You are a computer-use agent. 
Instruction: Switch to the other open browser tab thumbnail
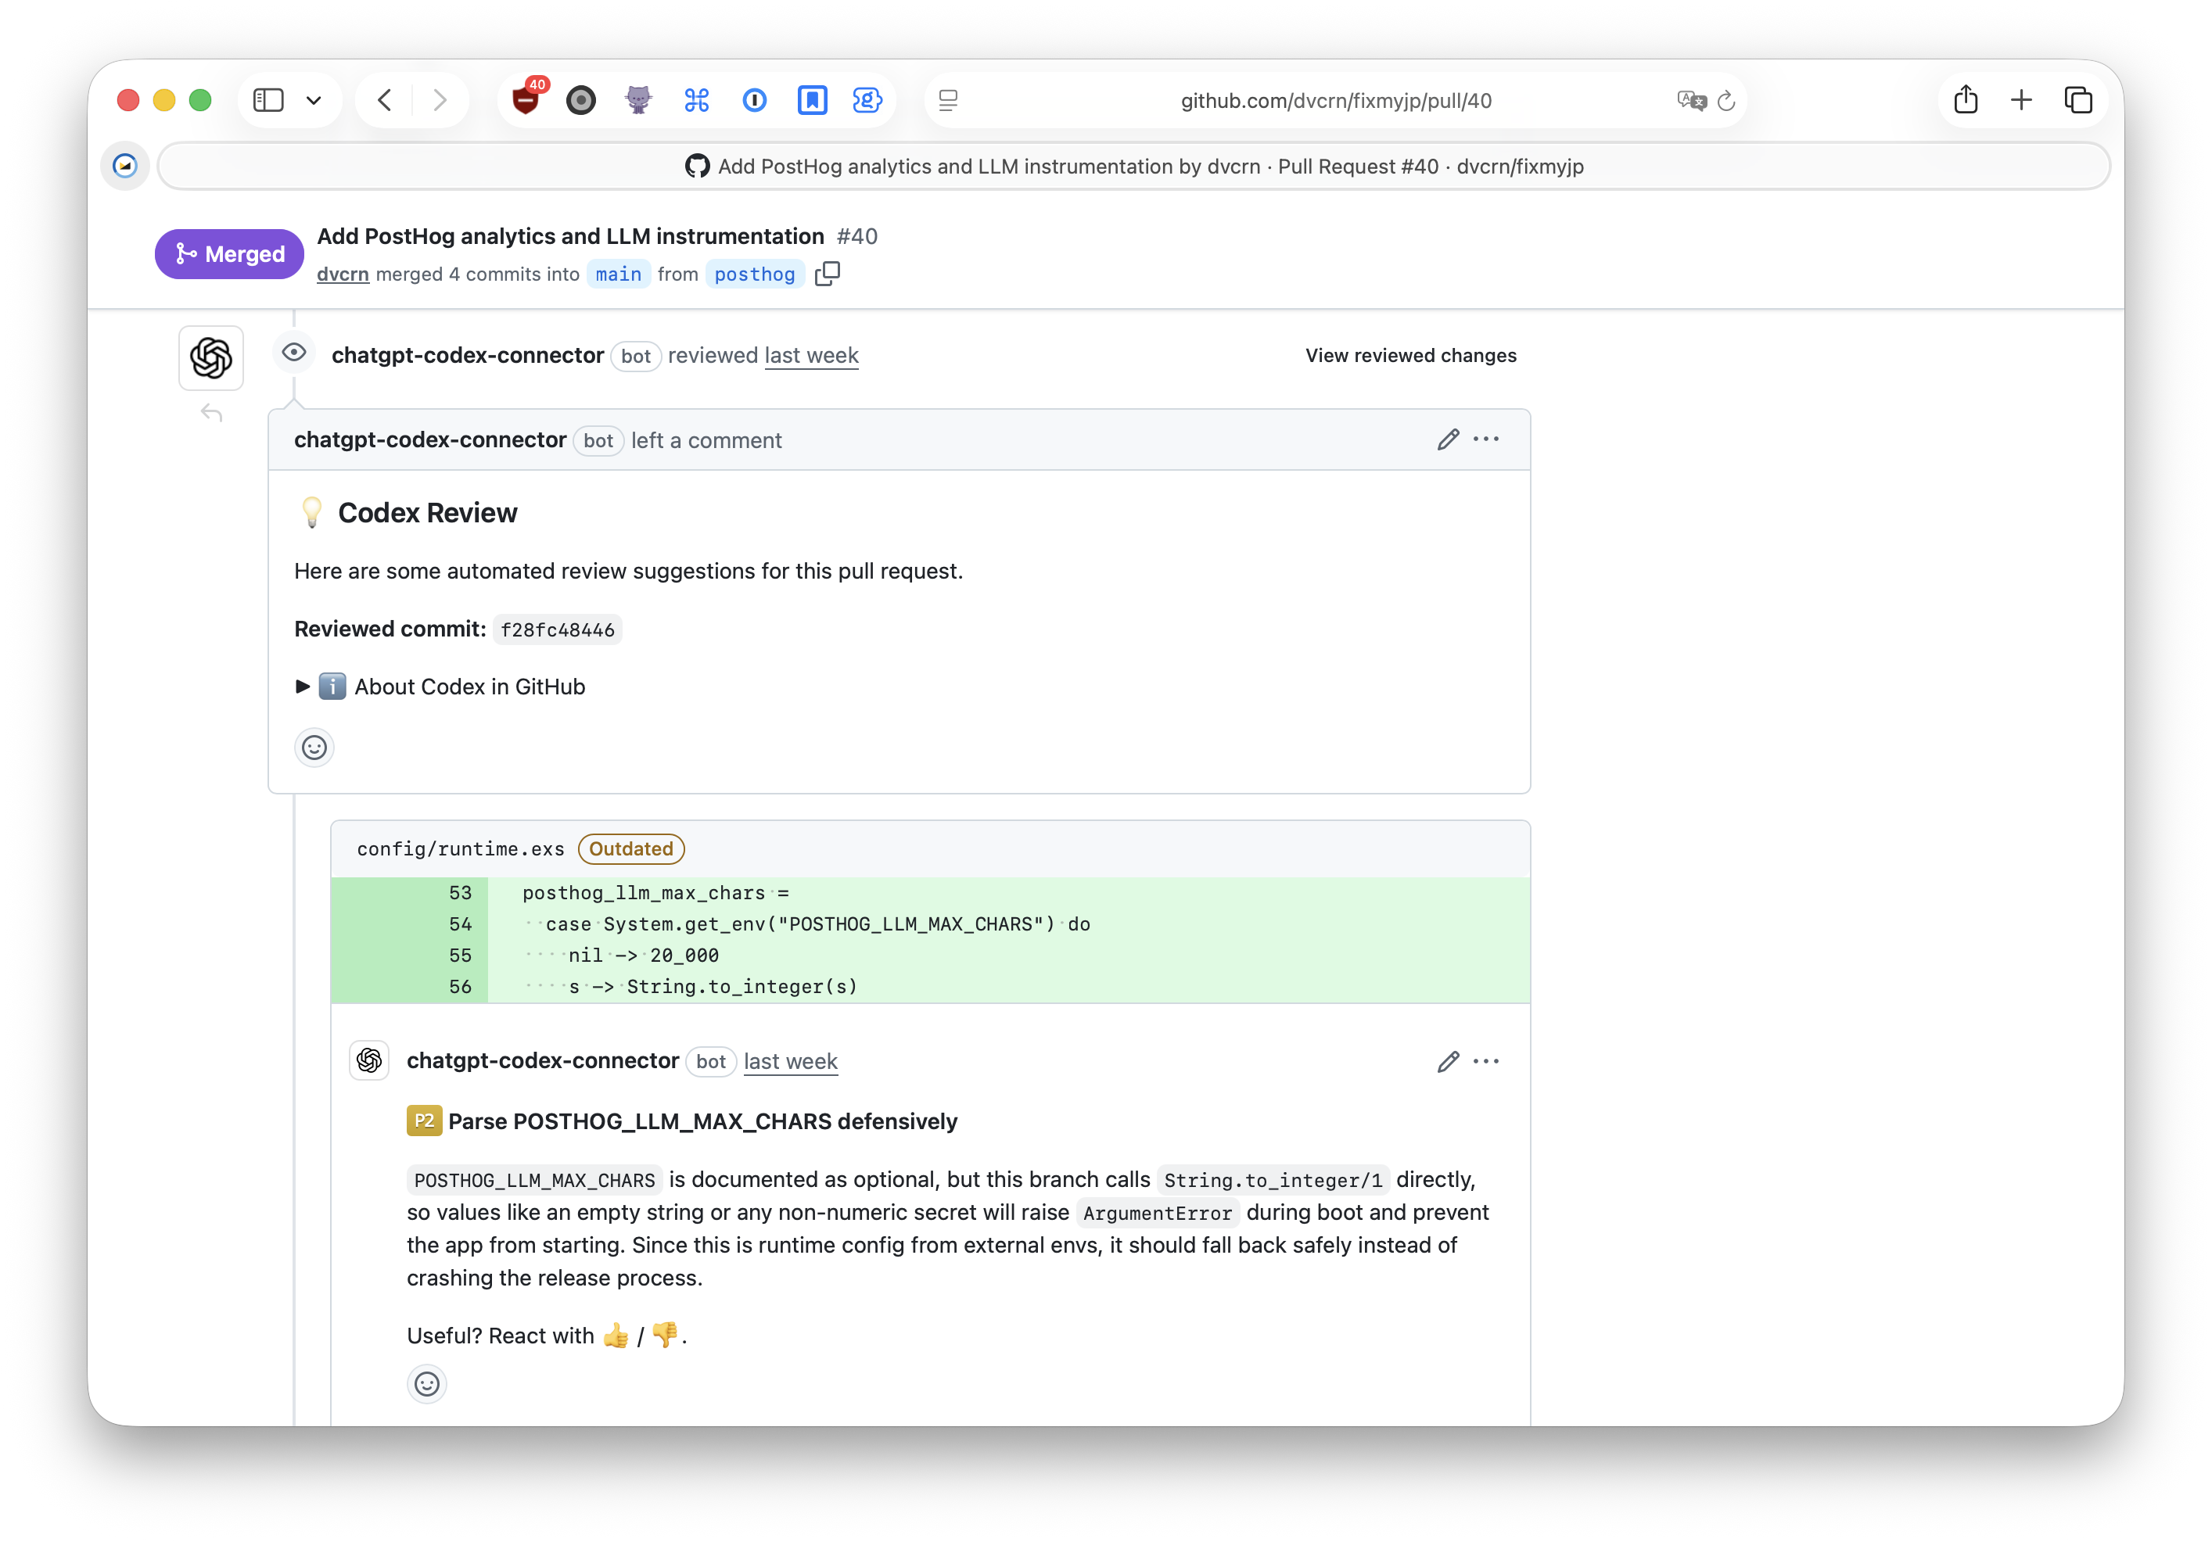click(x=124, y=166)
